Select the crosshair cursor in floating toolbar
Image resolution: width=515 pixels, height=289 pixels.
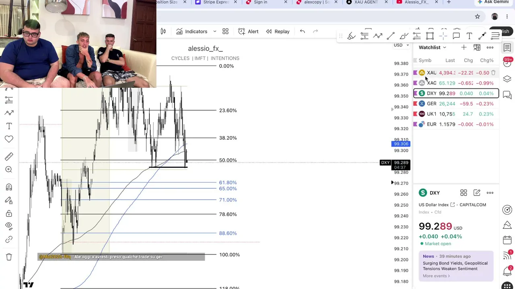443,36
